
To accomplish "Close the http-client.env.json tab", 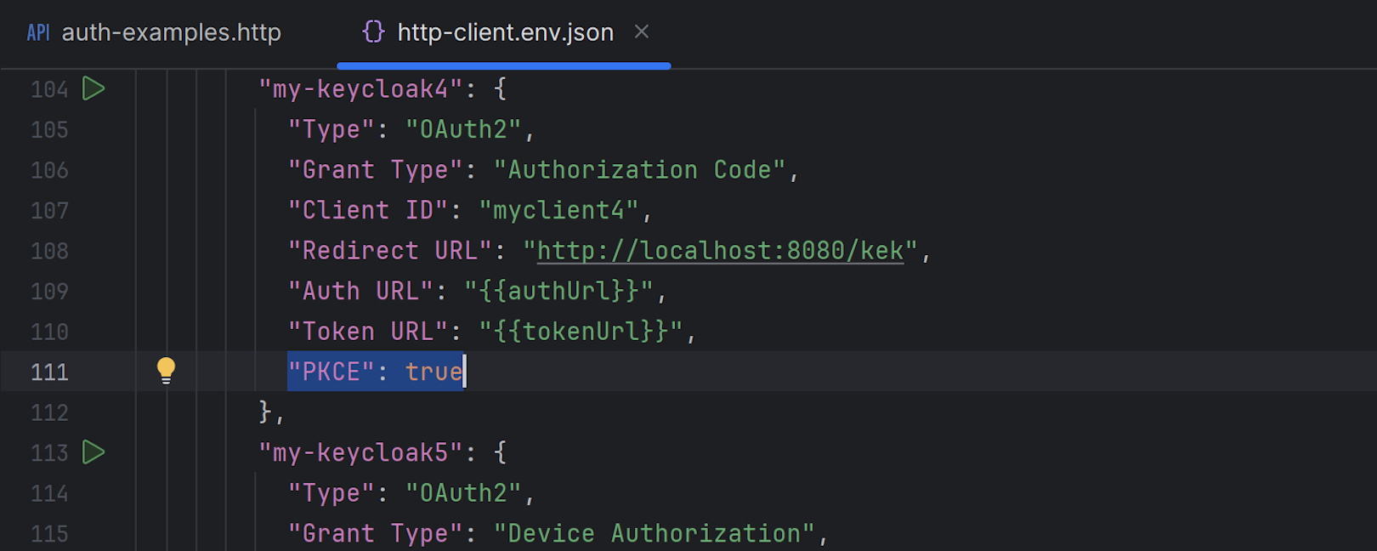I will pos(642,31).
